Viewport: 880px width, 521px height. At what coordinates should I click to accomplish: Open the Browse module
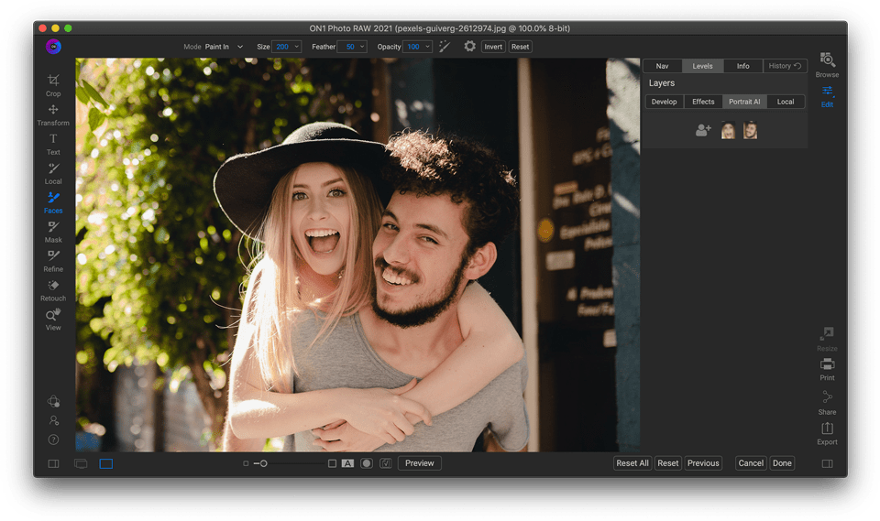click(827, 65)
